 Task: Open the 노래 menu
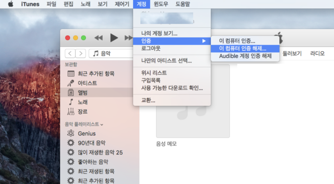pyautogui.click(x=85, y=4)
